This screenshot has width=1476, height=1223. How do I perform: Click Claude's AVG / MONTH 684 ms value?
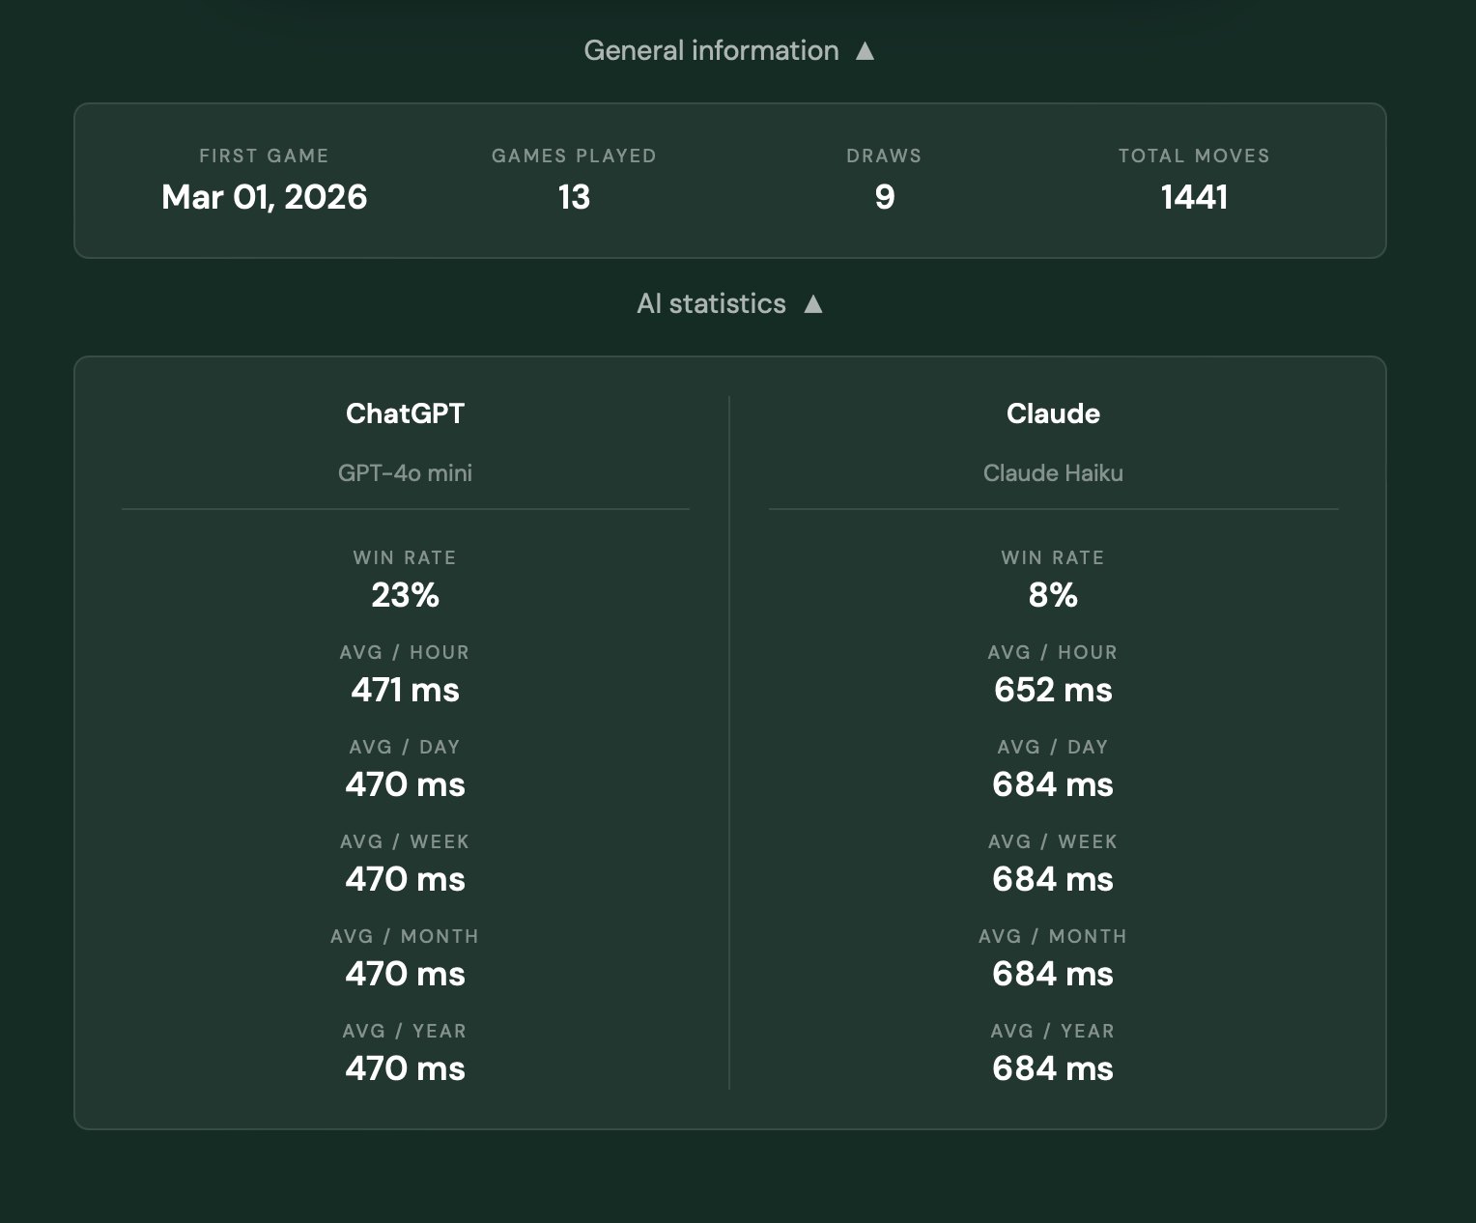1053,974
